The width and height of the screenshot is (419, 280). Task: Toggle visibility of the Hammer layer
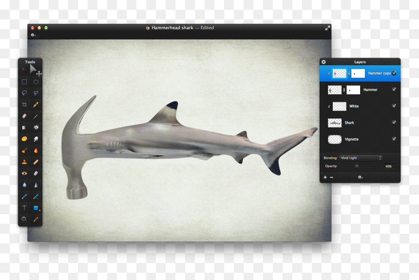click(x=394, y=89)
